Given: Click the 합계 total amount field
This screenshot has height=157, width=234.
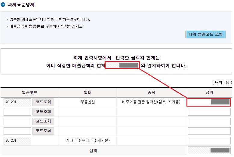Looking at the screenshot, I should tap(209, 150).
